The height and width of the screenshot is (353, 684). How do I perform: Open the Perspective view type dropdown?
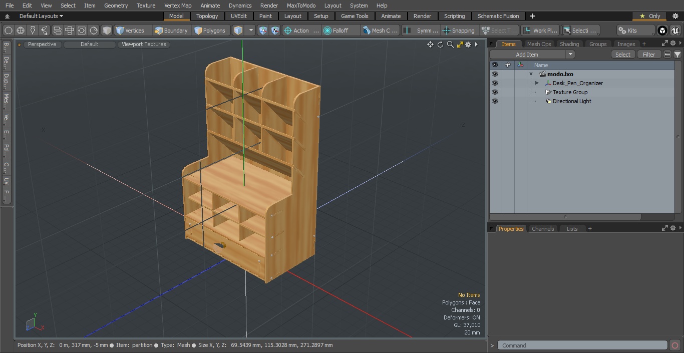(x=42, y=44)
